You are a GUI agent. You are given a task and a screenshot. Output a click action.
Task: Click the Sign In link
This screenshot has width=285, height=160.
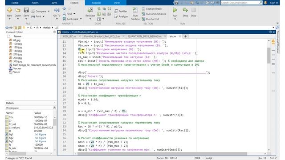(x=274, y=3)
